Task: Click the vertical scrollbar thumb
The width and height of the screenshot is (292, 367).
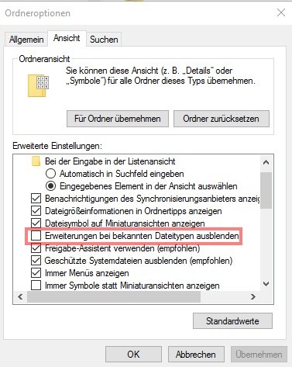Action: click(x=266, y=190)
